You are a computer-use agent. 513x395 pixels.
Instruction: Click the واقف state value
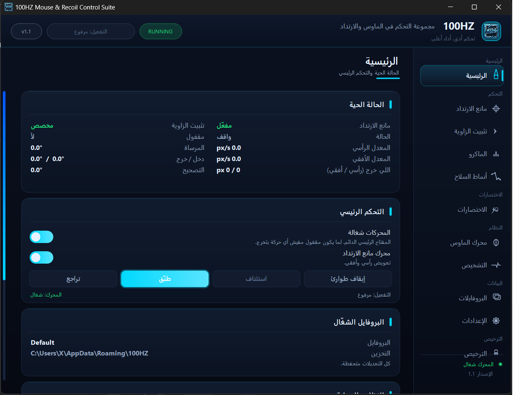[x=224, y=136]
